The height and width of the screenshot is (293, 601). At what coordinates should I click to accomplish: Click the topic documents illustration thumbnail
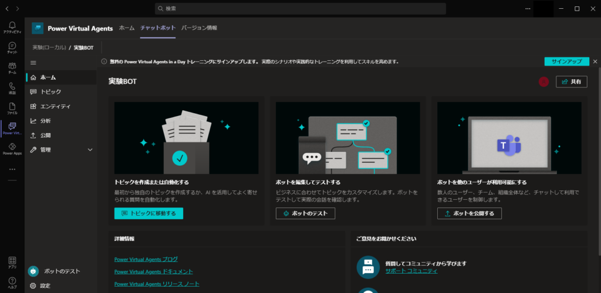(186, 138)
